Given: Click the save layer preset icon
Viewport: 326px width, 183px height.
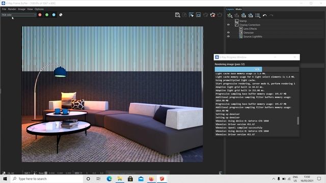Looking at the screenshot, I should coord(243,15).
